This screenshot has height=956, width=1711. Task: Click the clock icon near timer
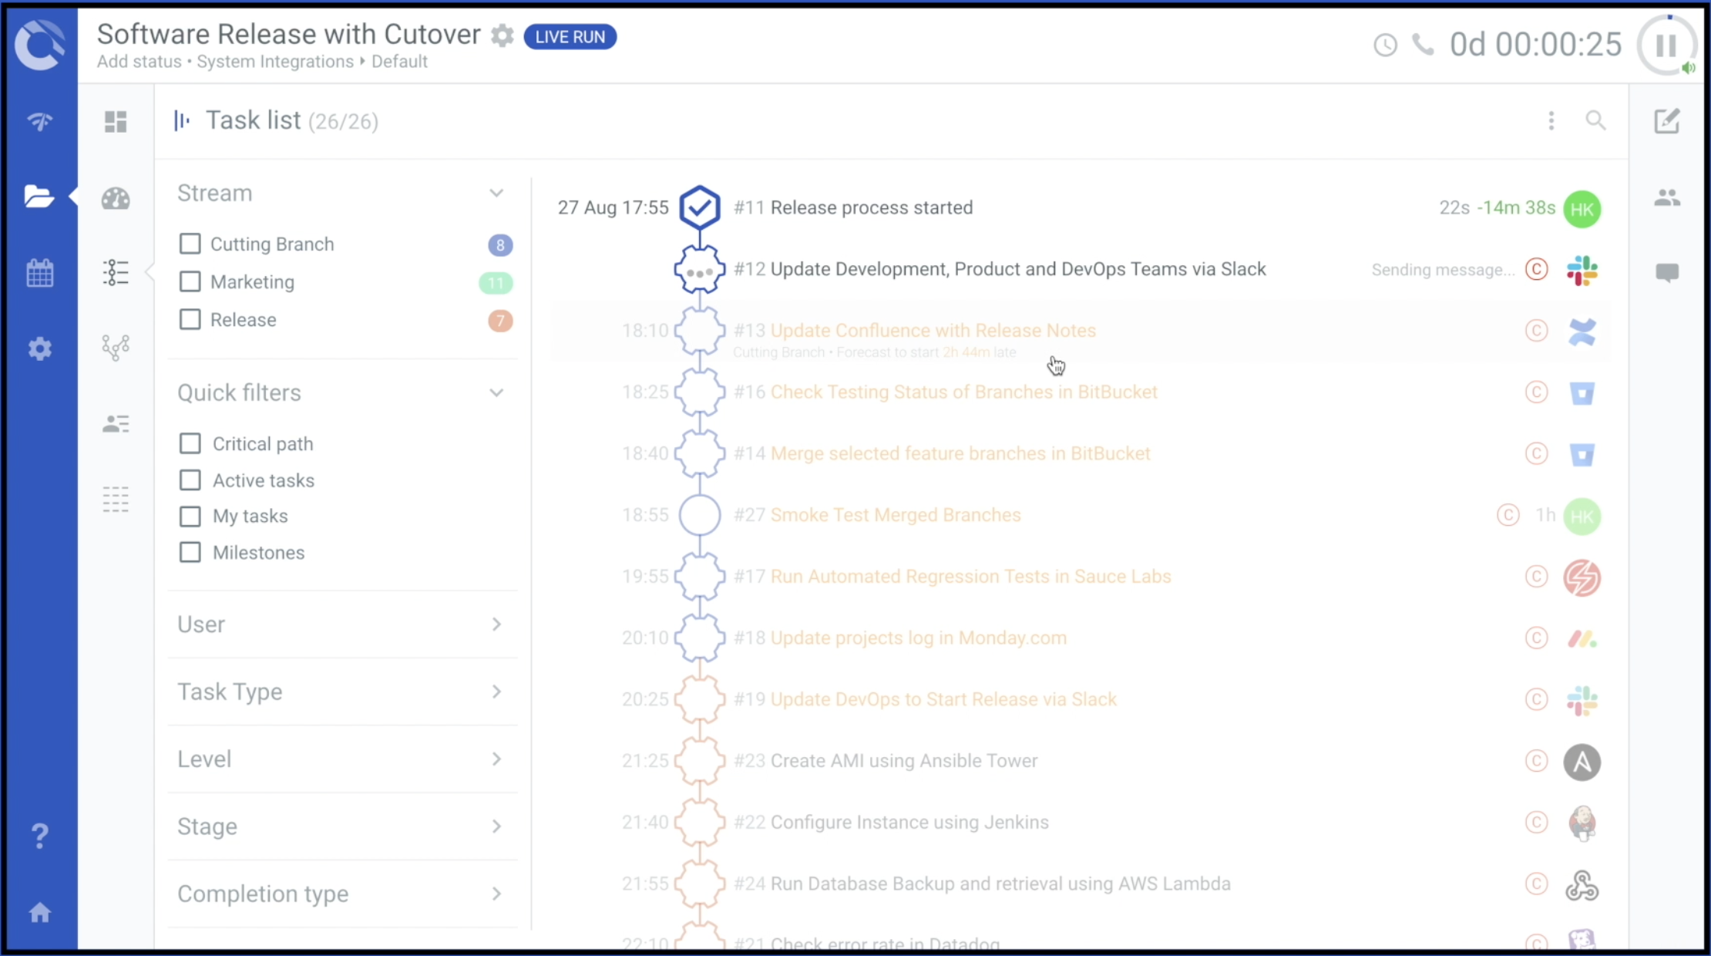click(x=1385, y=45)
